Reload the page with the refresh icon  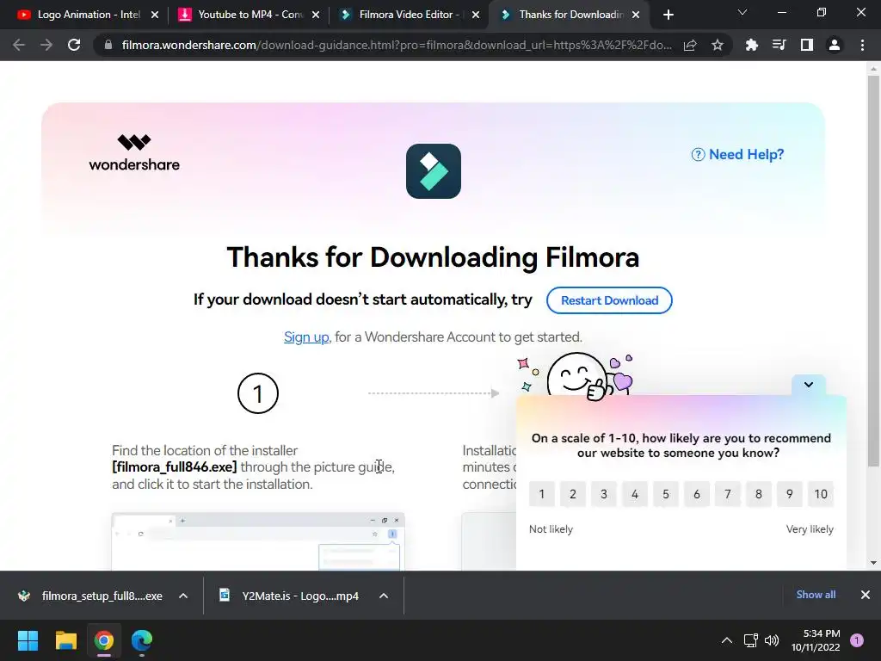click(74, 45)
